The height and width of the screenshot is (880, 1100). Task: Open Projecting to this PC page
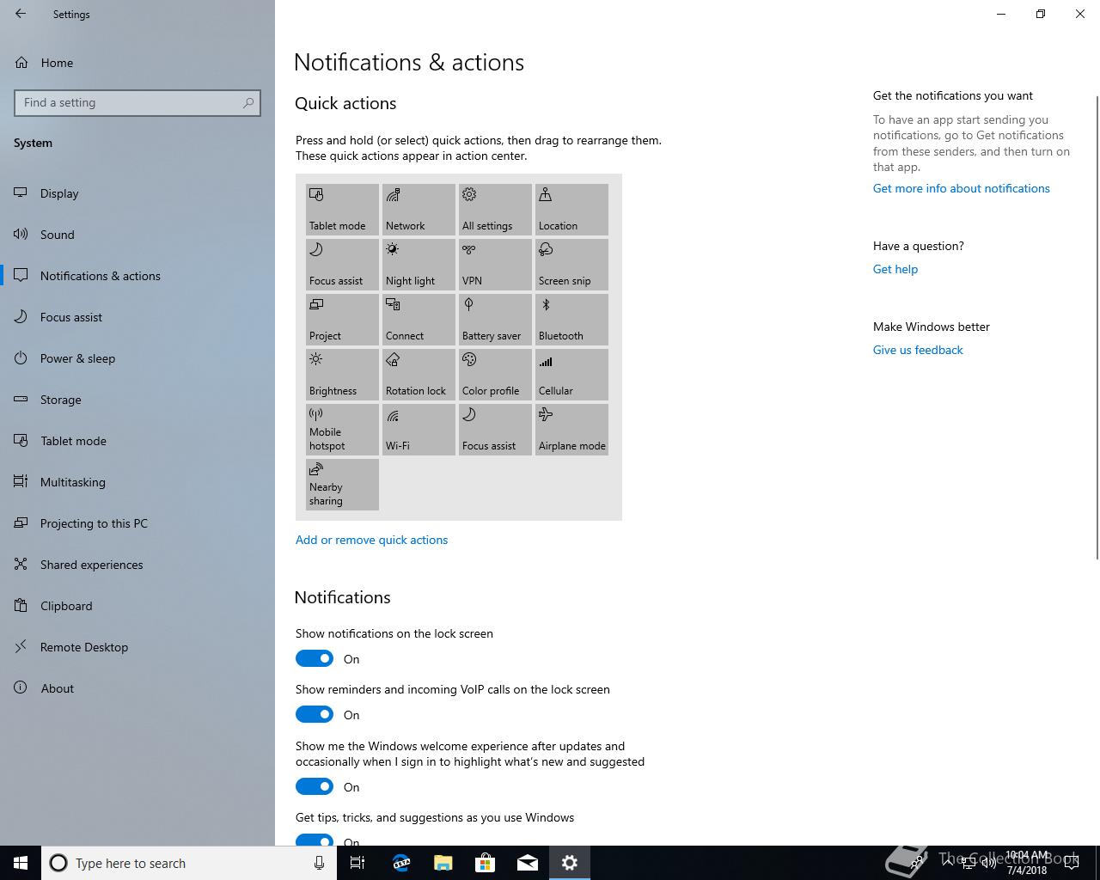coord(137,523)
